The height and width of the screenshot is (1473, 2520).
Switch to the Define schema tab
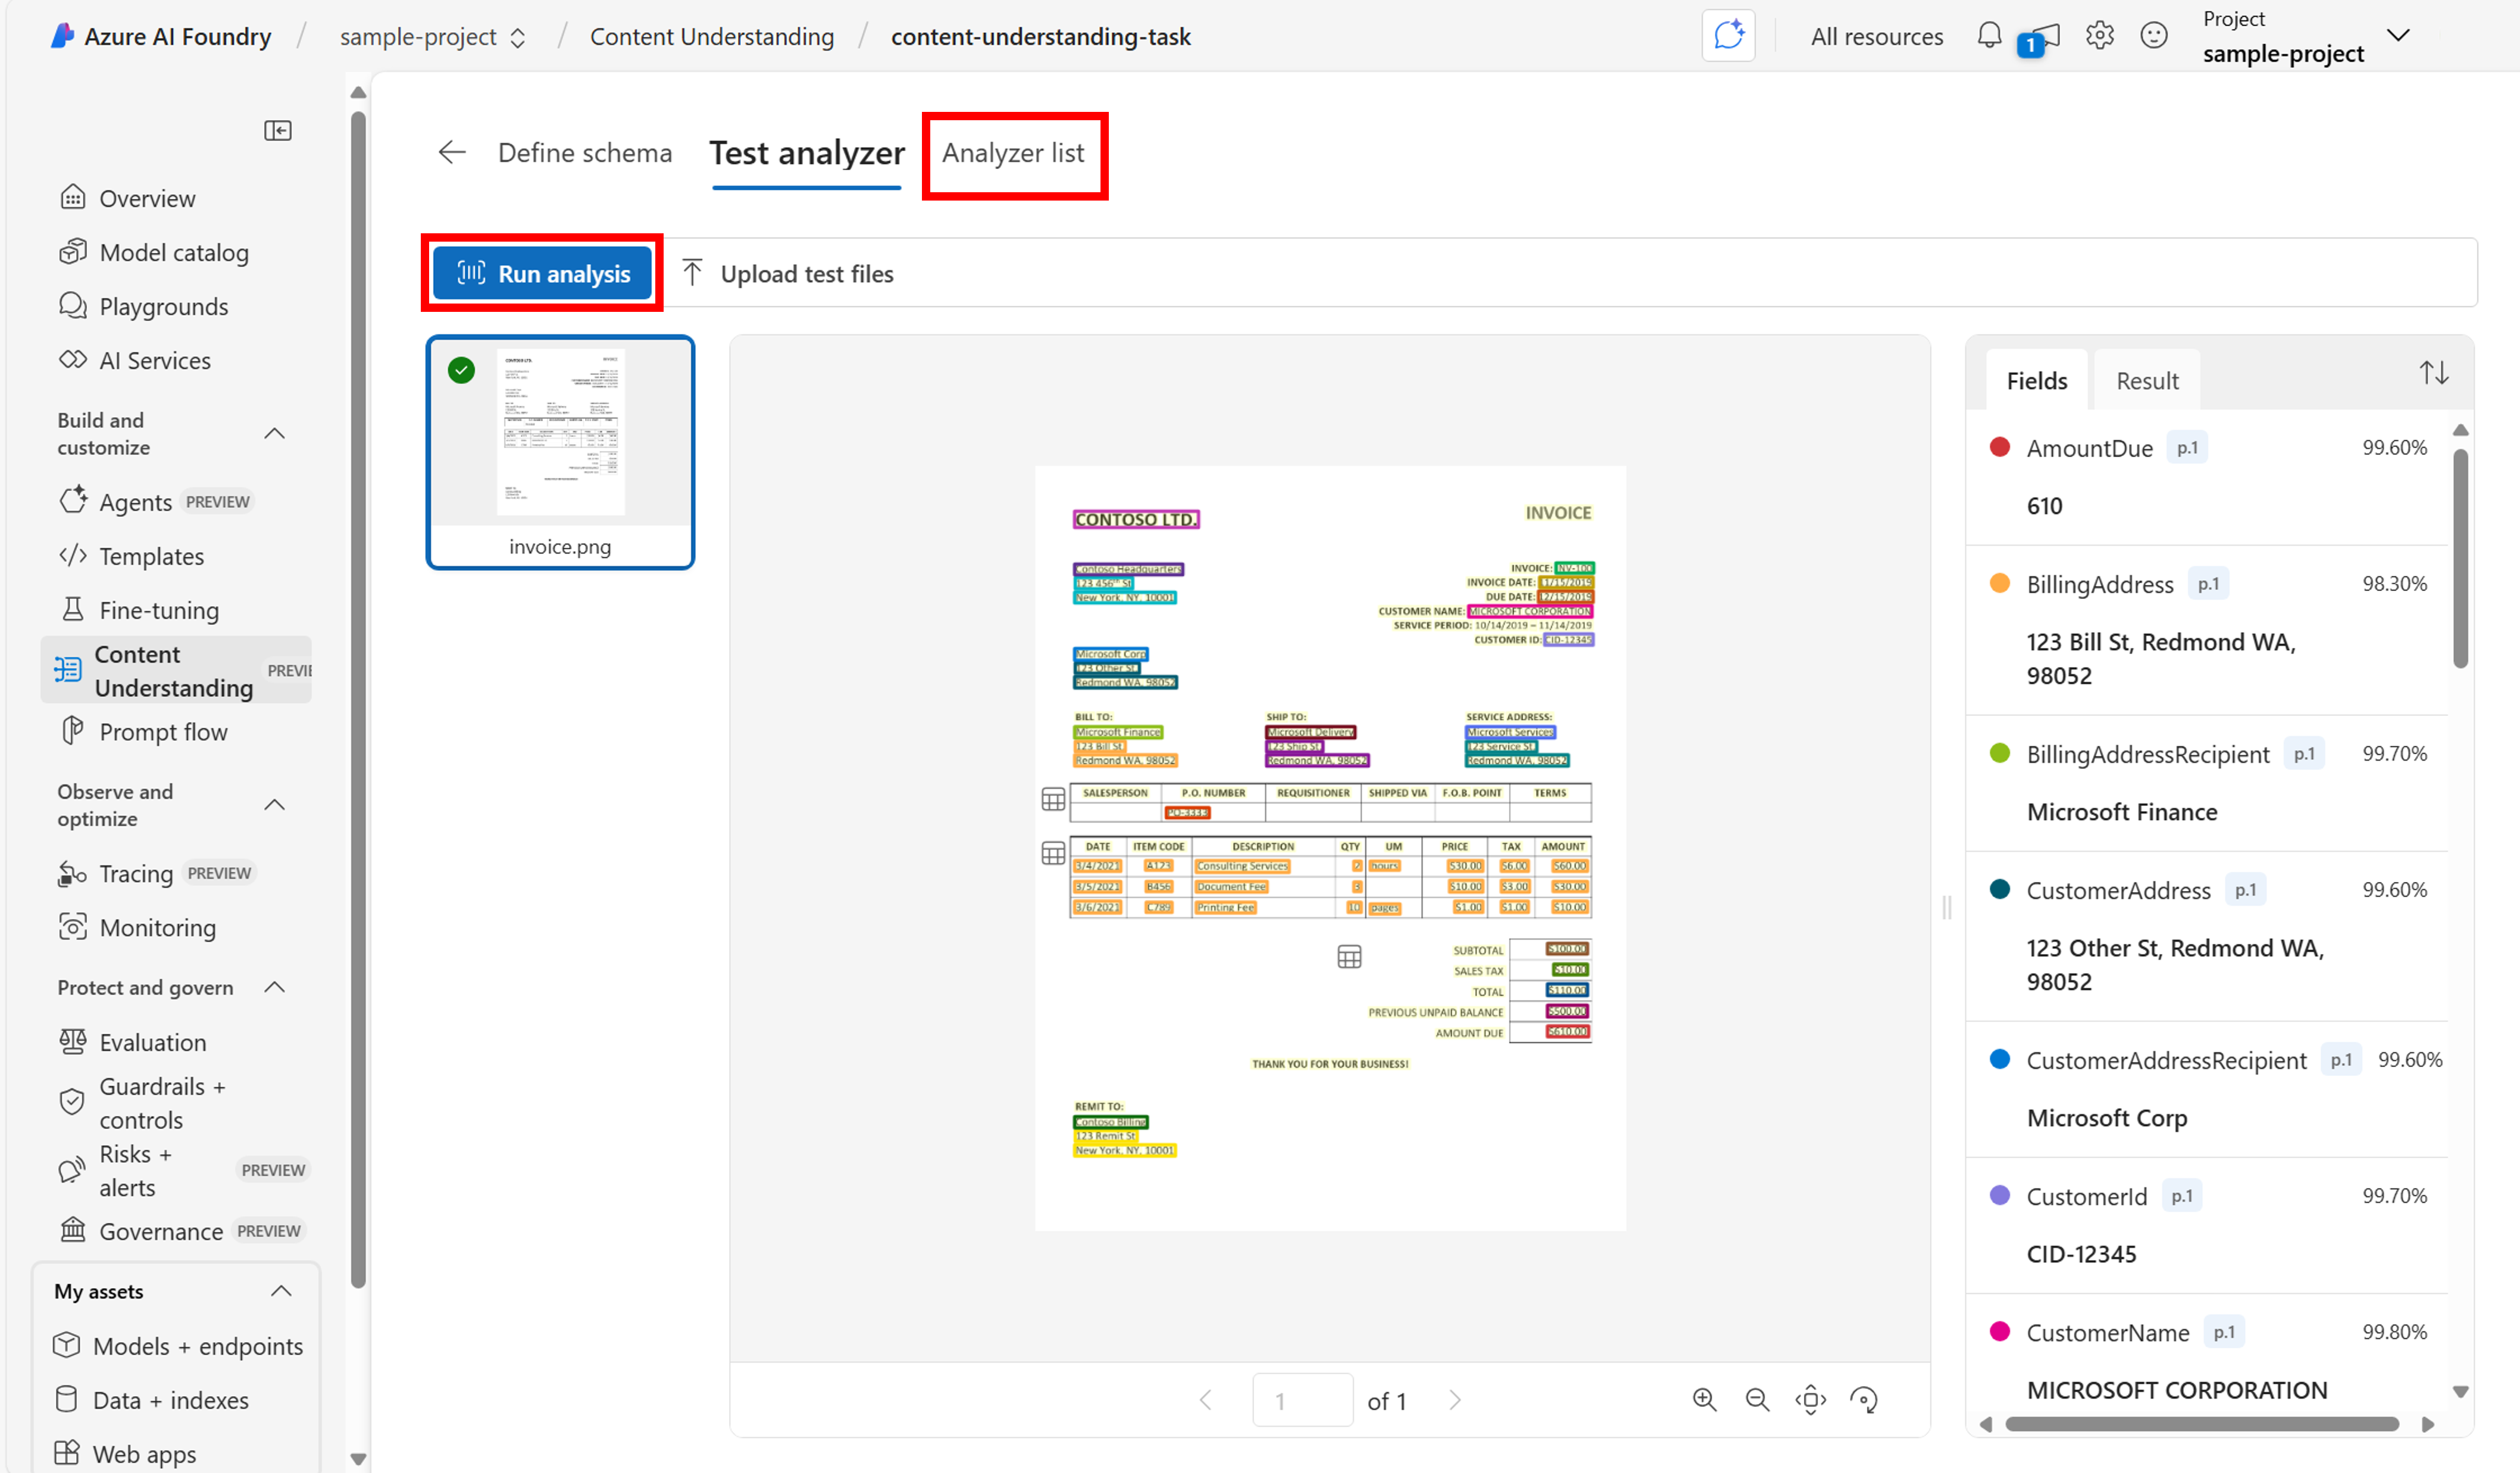tap(584, 152)
